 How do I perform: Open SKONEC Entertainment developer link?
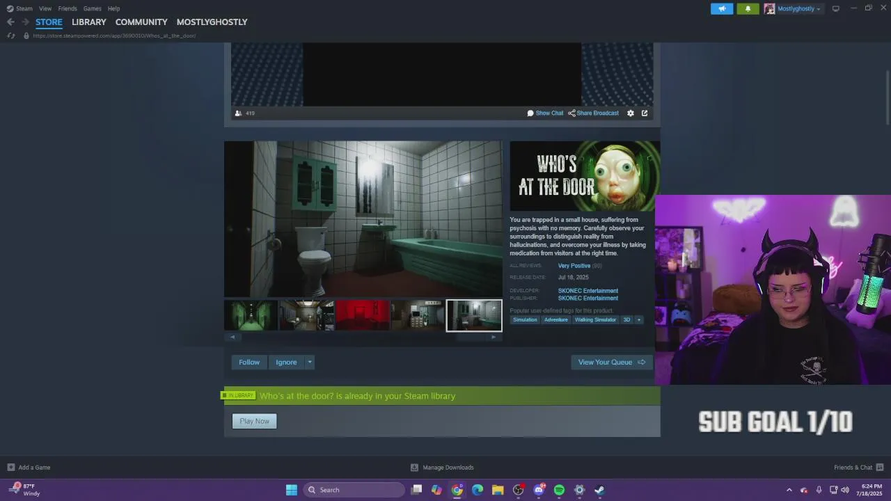(588, 291)
